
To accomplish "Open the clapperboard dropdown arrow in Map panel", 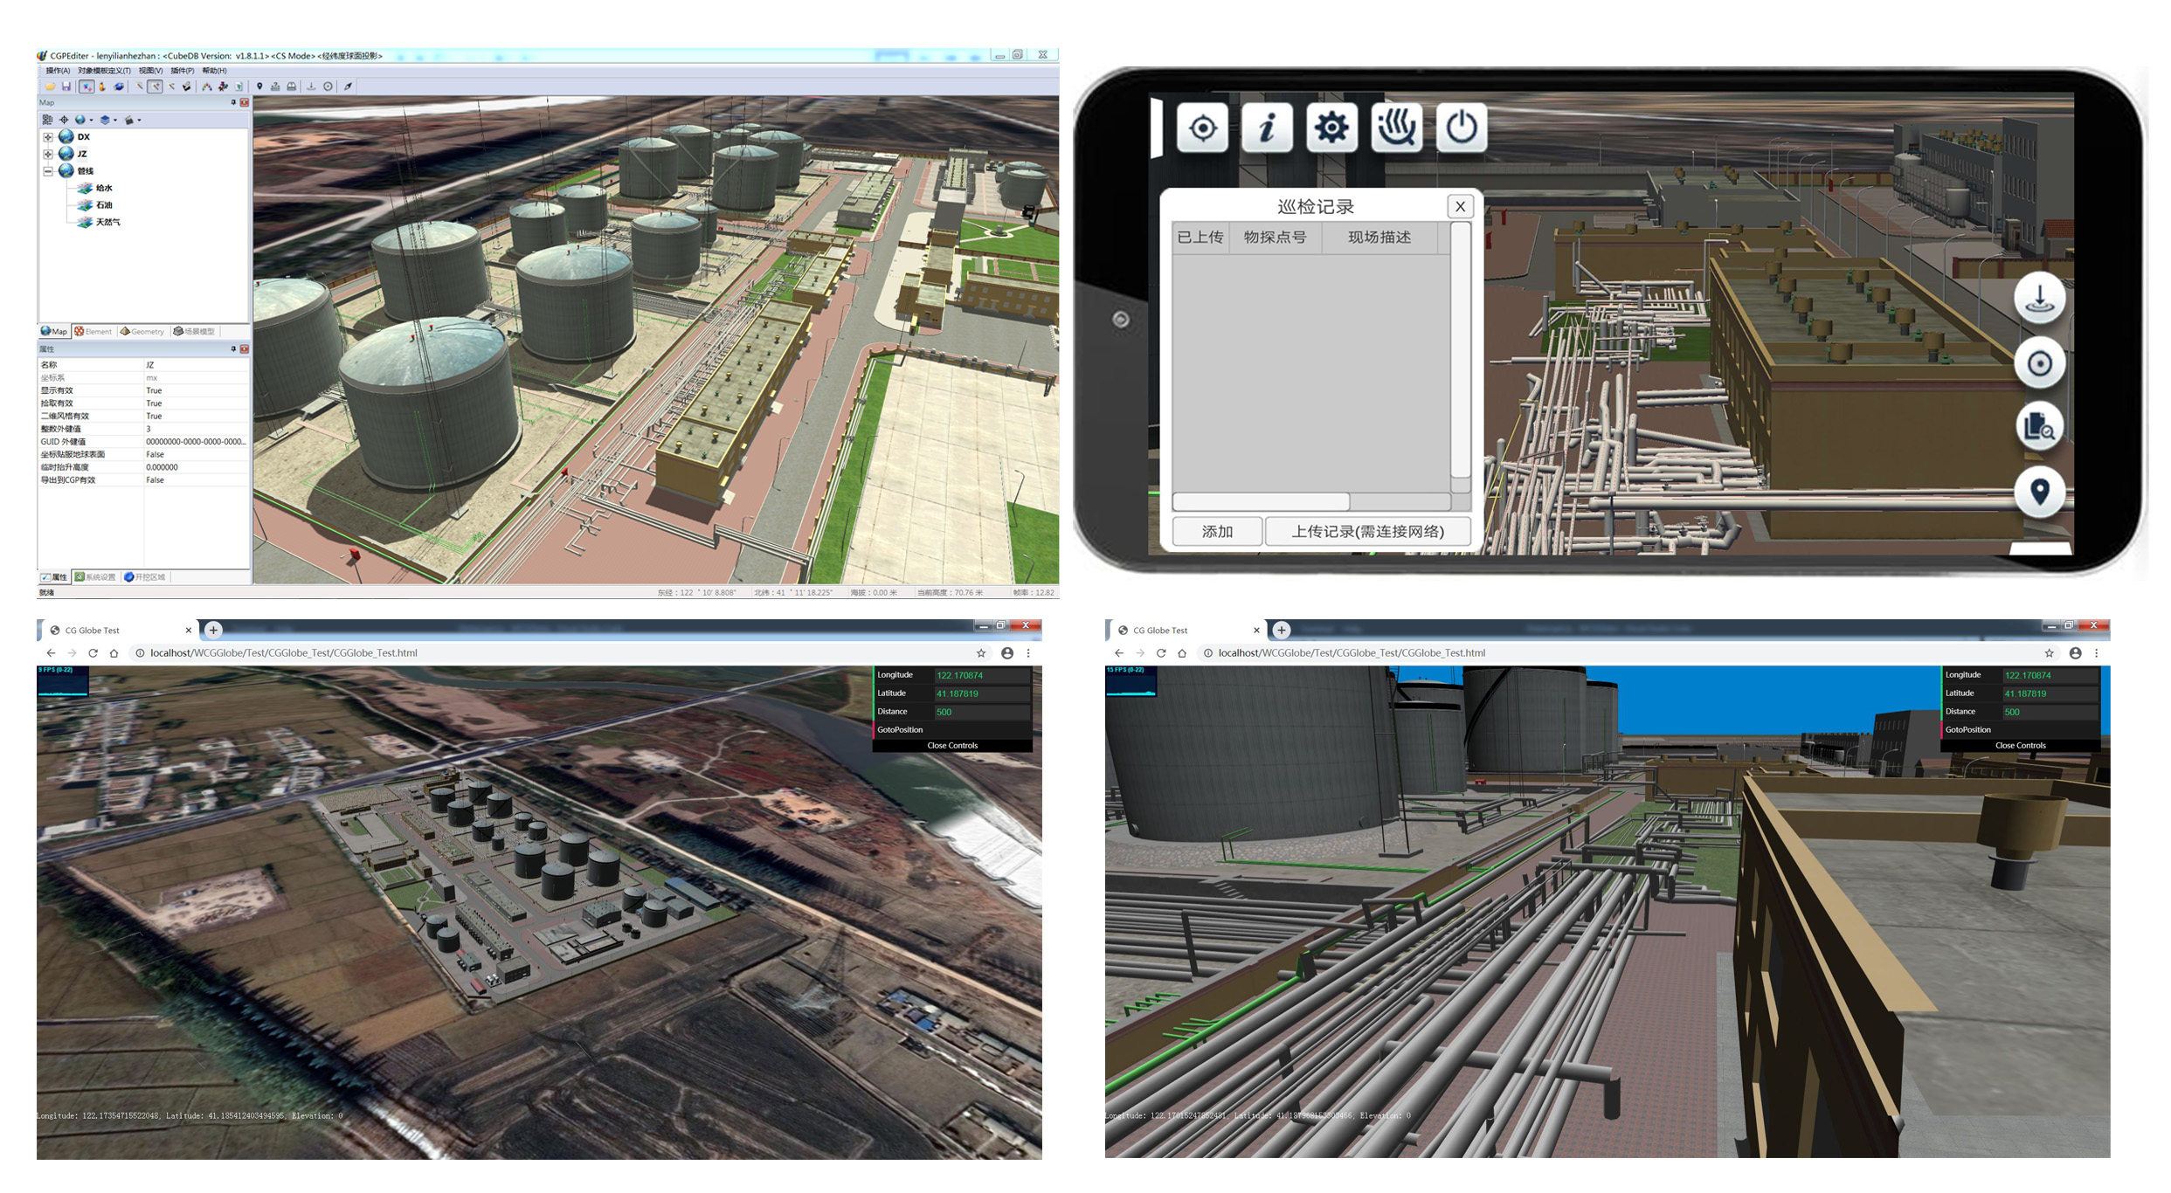I will [x=139, y=121].
